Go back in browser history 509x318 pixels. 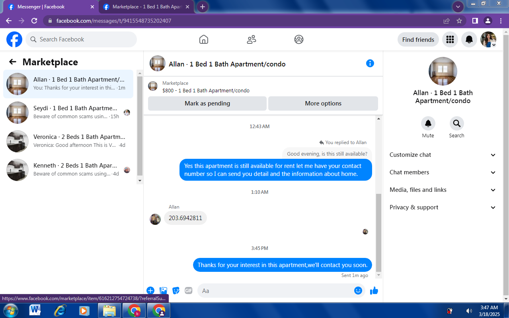(x=9, y=21)
